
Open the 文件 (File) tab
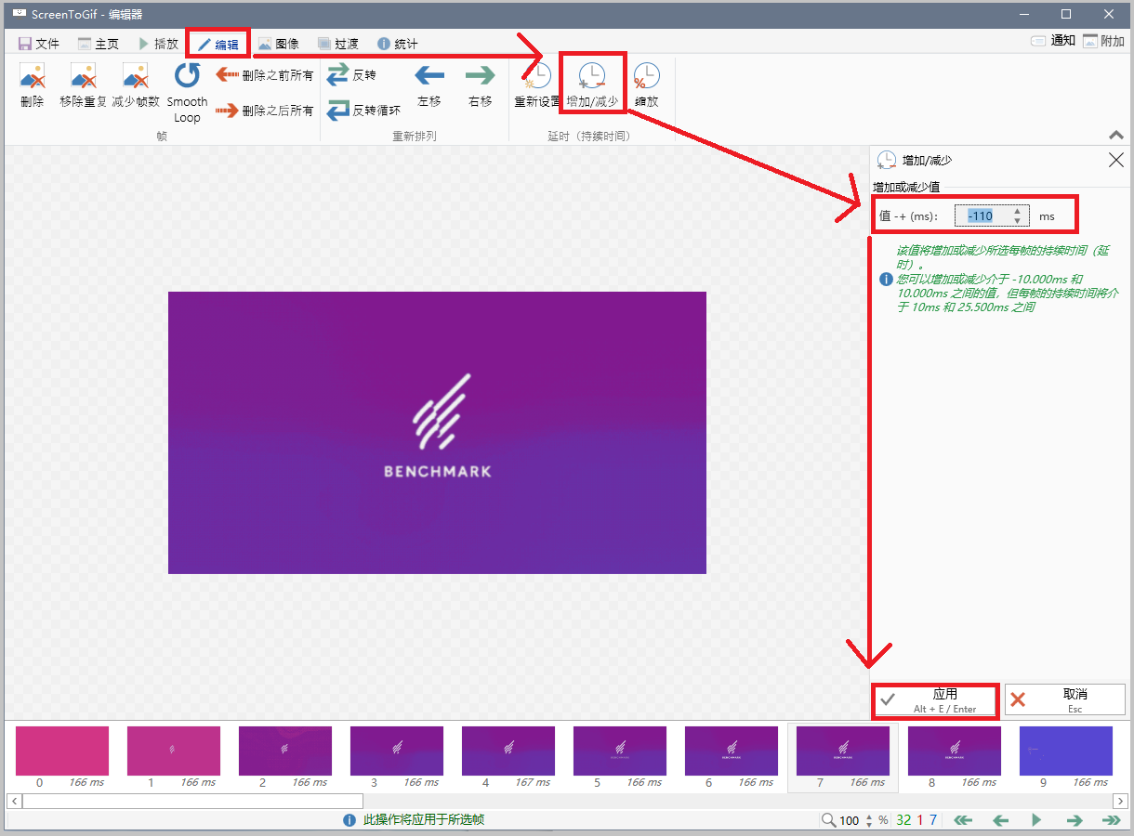tap(38, 44)
